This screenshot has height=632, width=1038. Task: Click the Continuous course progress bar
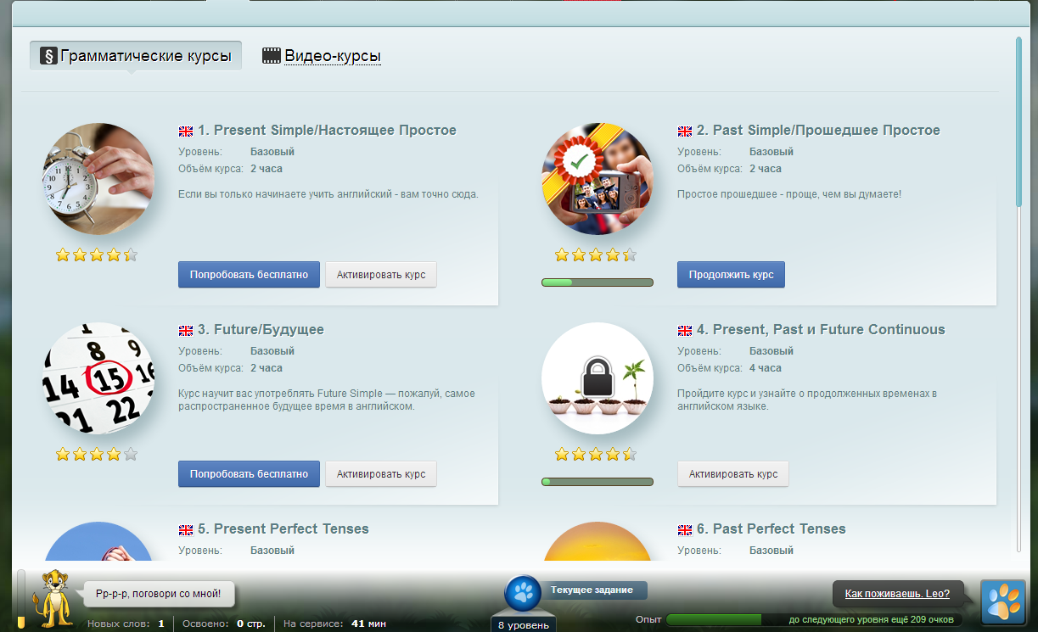pos(598,482)
